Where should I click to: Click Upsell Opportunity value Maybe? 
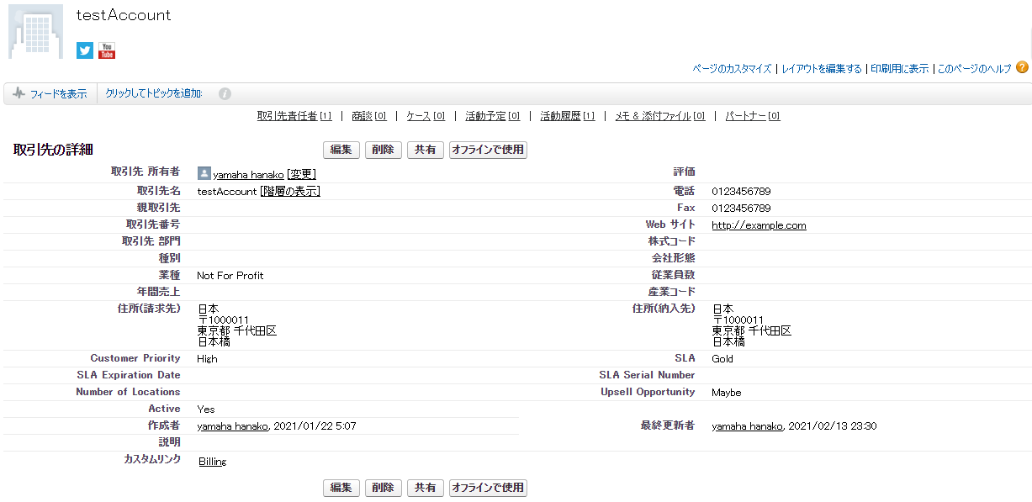[727, 393]
